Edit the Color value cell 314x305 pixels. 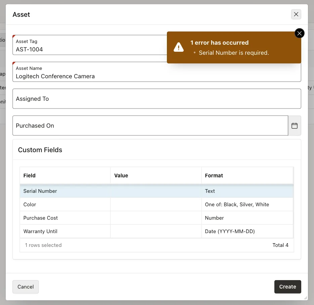coord(156,205)
